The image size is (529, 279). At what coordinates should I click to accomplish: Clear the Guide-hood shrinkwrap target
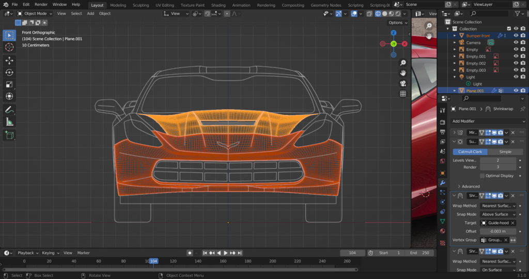click(513, 223)
